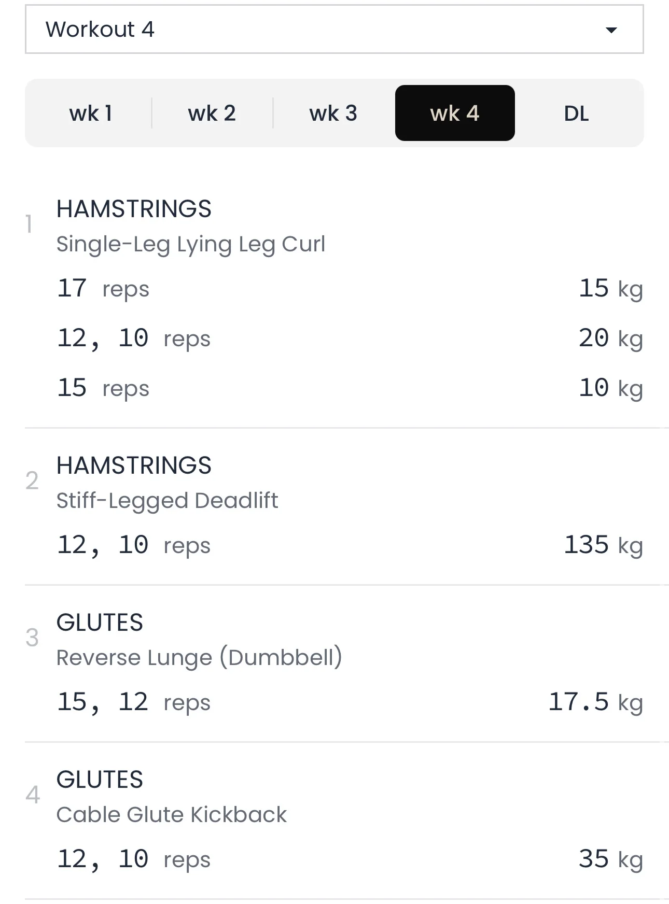
Task: Open Reverse Lunge (Dumbbell) exercise
Action: coord(199,658)
